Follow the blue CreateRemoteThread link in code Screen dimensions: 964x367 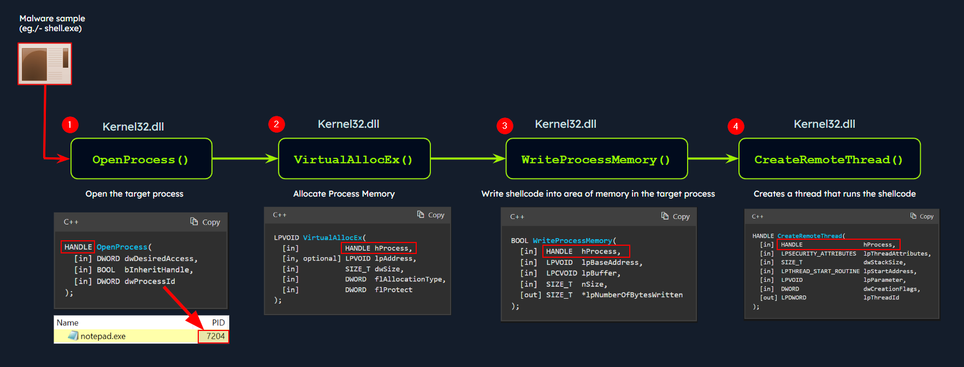point(809,236)
